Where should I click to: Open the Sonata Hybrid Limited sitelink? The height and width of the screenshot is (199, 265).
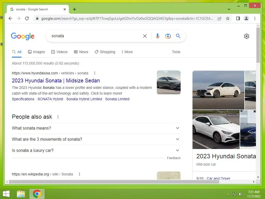tap(84, 99)
